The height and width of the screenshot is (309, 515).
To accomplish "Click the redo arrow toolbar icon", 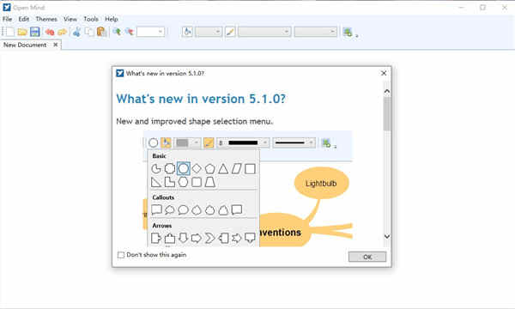I will (x=62, y=32).
